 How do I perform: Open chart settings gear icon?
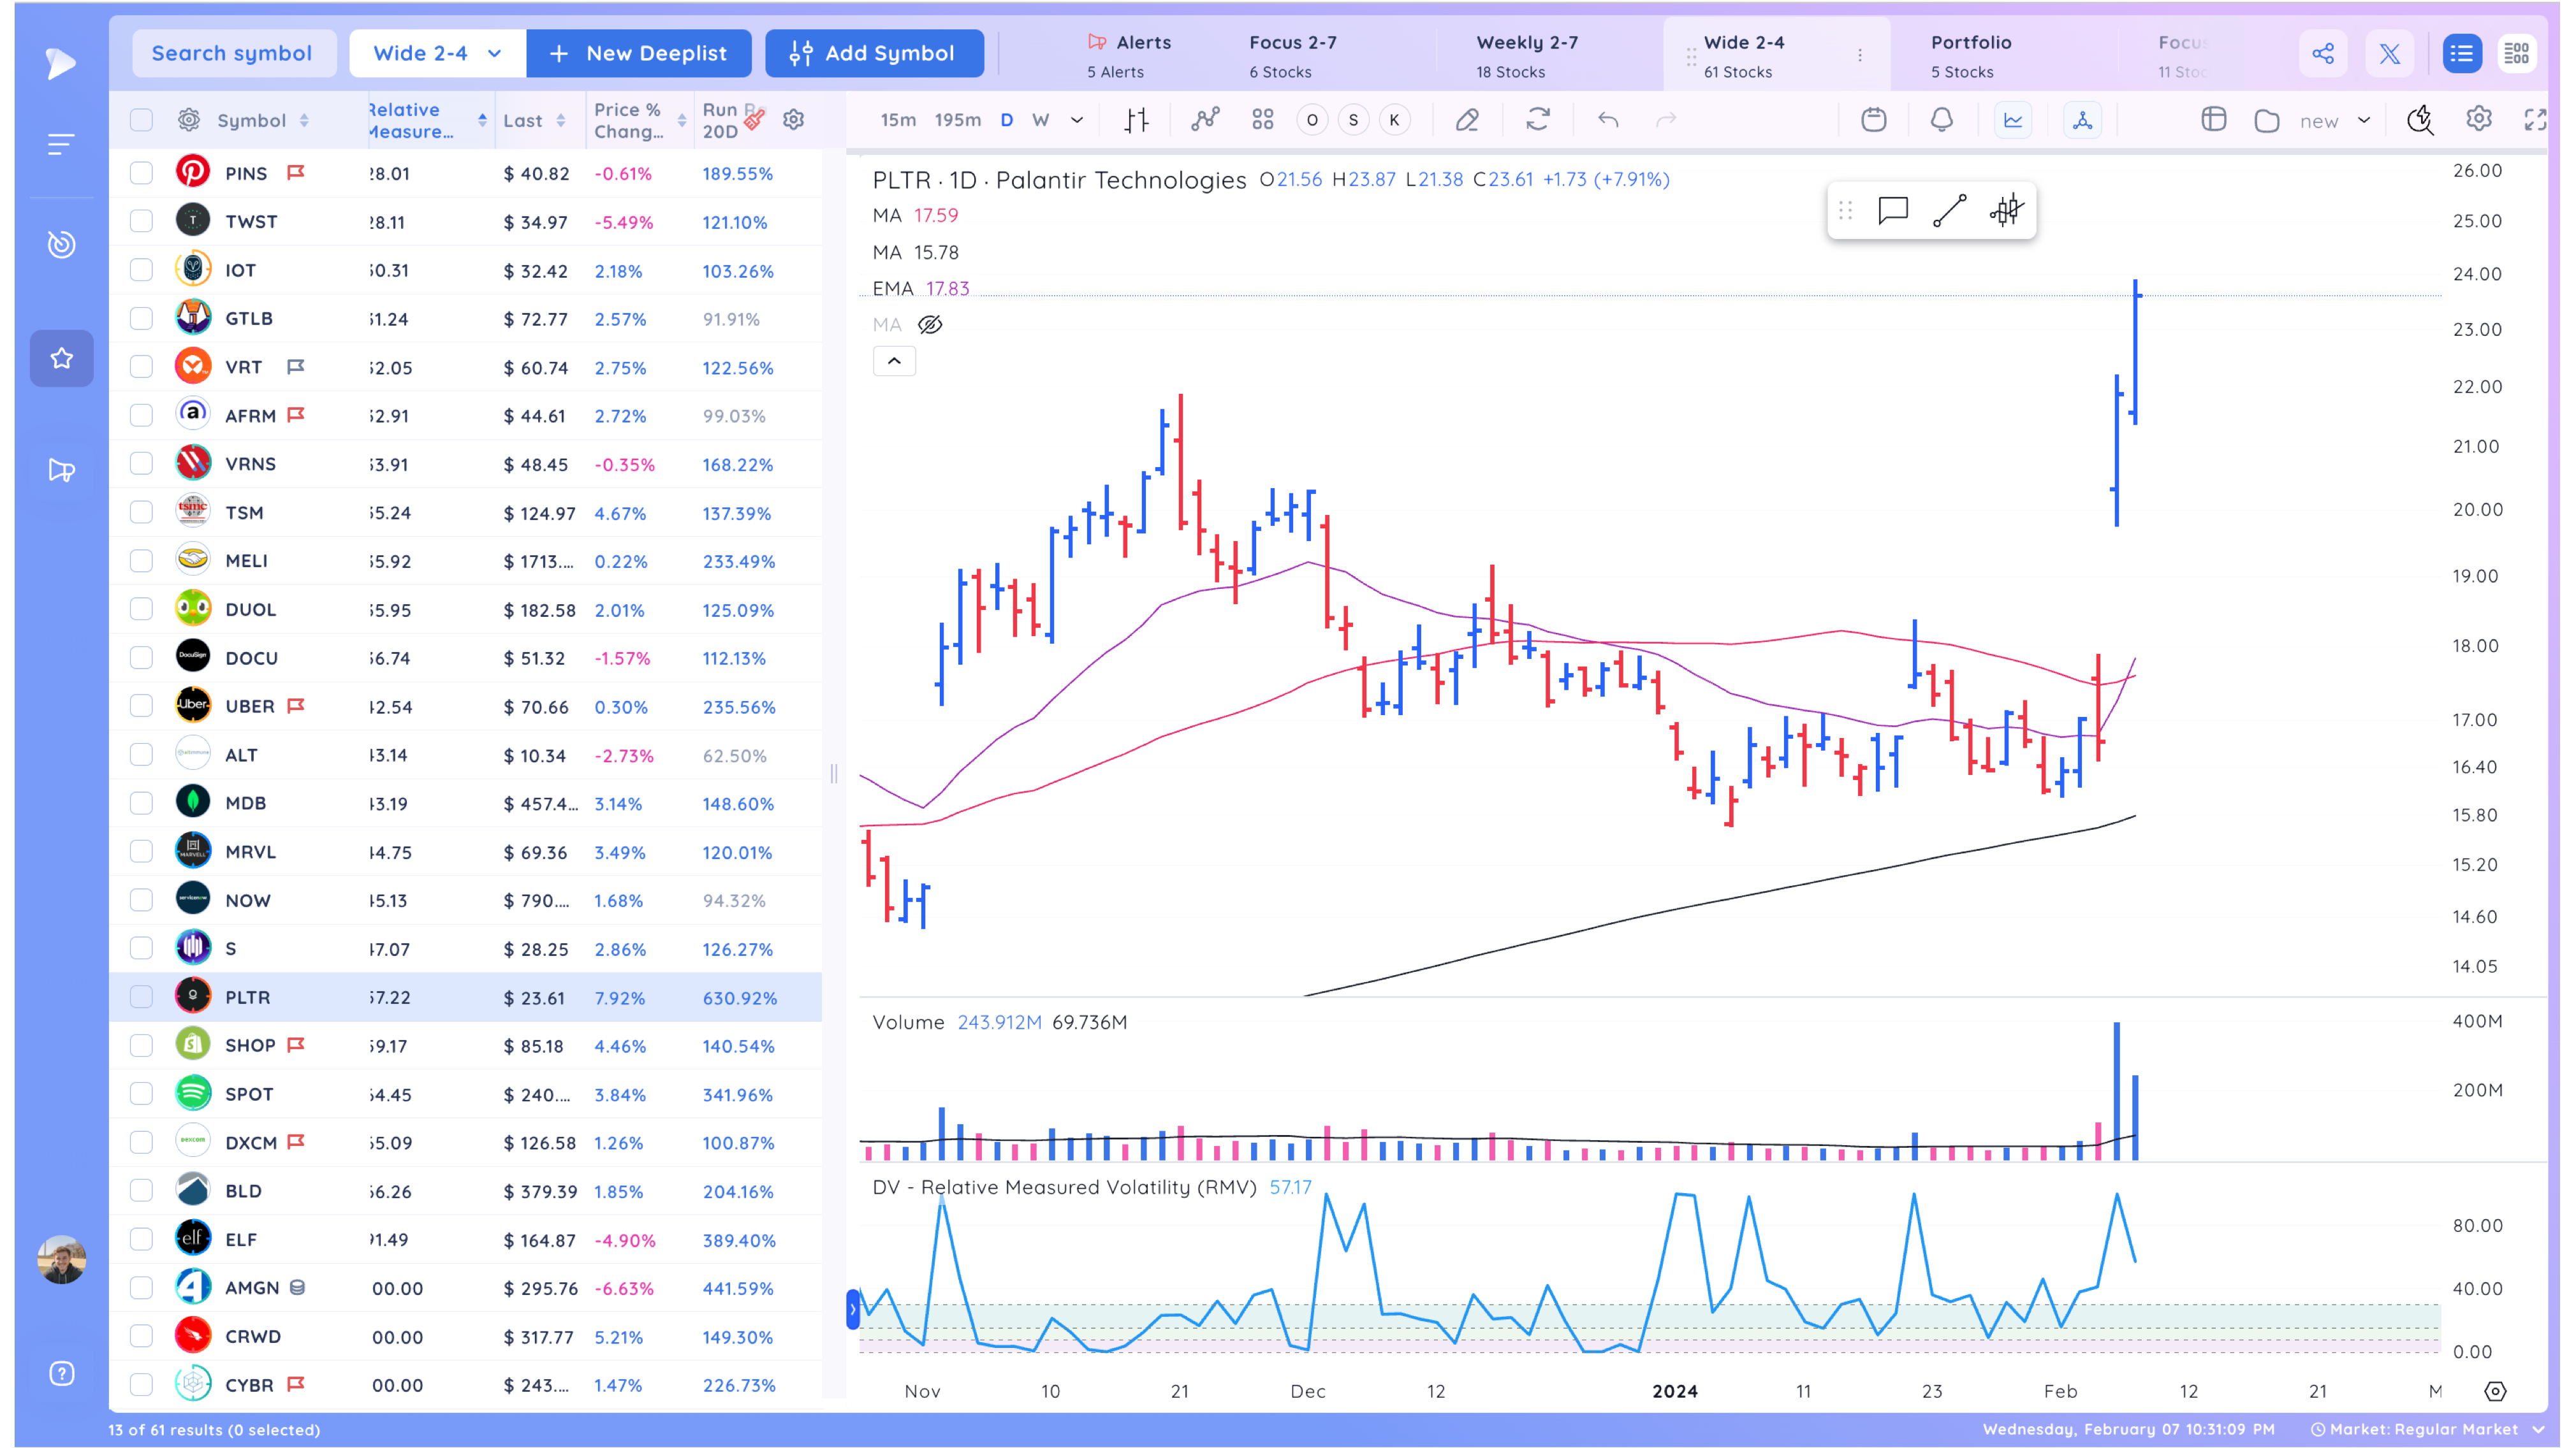(x=2478, y=120)
